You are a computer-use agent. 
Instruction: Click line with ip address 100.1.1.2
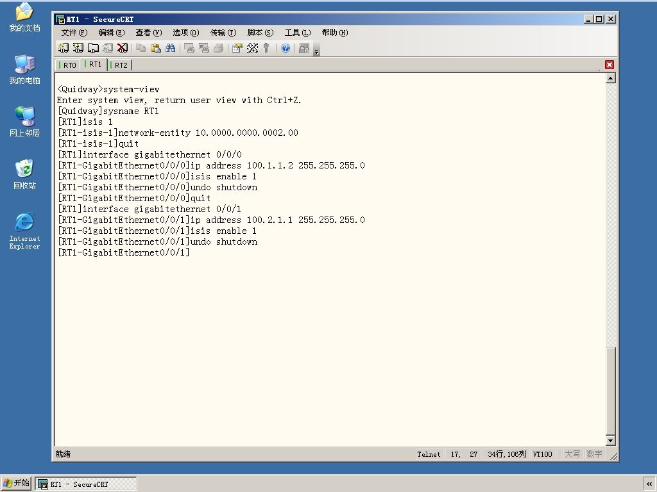[x=211, y=165]
